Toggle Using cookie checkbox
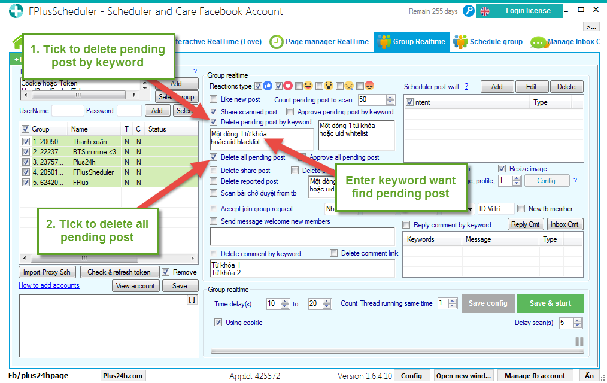The width and height of the screenshot is (607, 383). 218,323
